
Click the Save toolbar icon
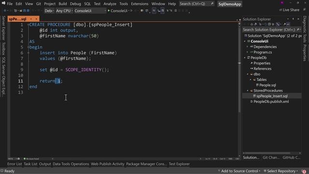pos(25,11)
